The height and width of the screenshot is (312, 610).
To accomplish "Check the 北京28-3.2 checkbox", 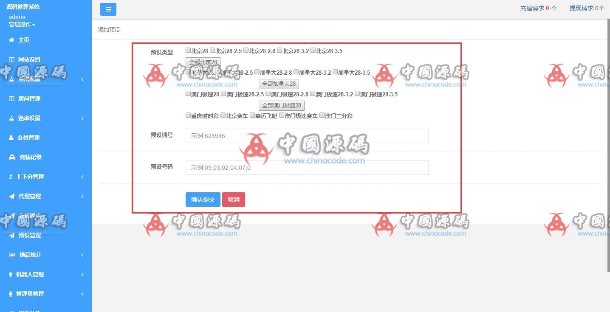I will point(280,50).
